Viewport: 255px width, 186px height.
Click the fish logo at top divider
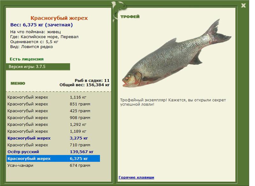point(118,11)
